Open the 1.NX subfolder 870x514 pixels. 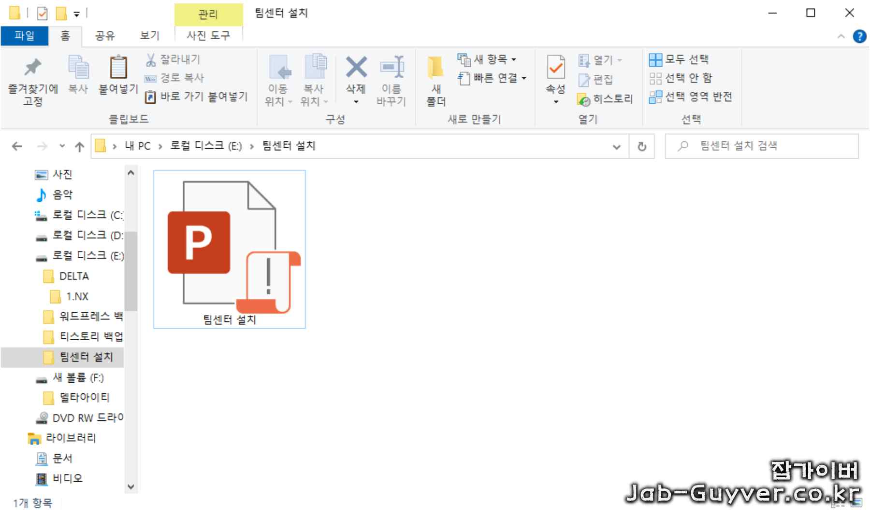point(70,296)
